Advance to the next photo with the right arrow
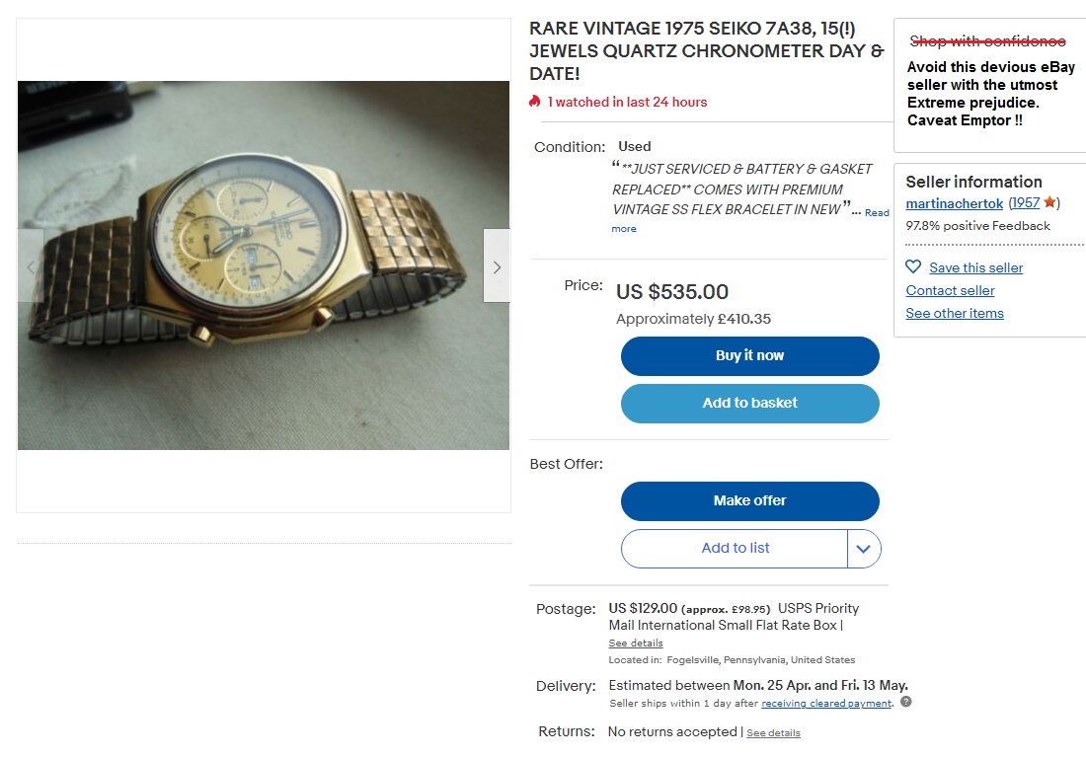 [496, 265]
